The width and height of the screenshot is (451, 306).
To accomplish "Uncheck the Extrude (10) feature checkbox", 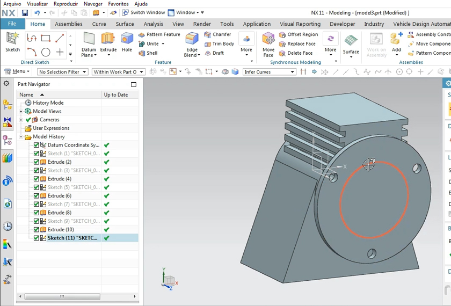I will (x=37, y=230).
